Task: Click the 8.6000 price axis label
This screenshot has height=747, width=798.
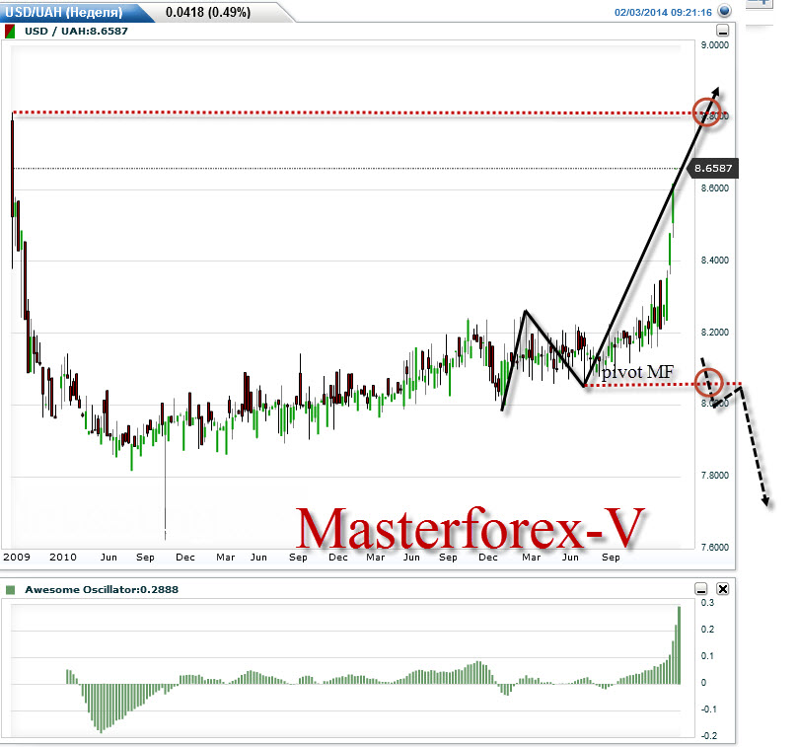Action: pos(714,187)
